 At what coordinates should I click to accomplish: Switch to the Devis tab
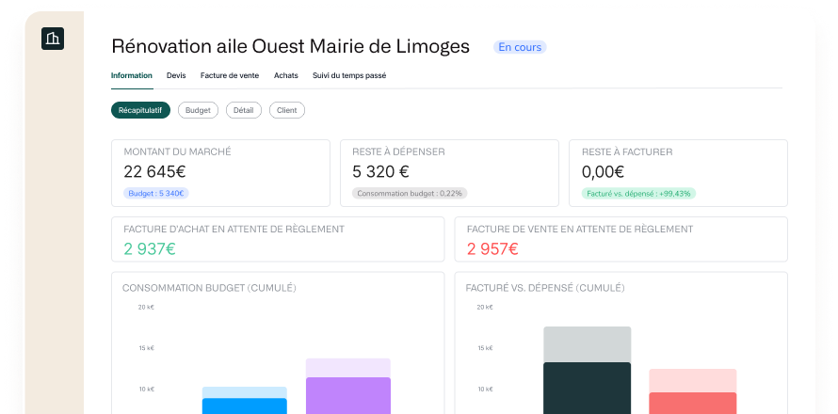[x=176, y=75]
